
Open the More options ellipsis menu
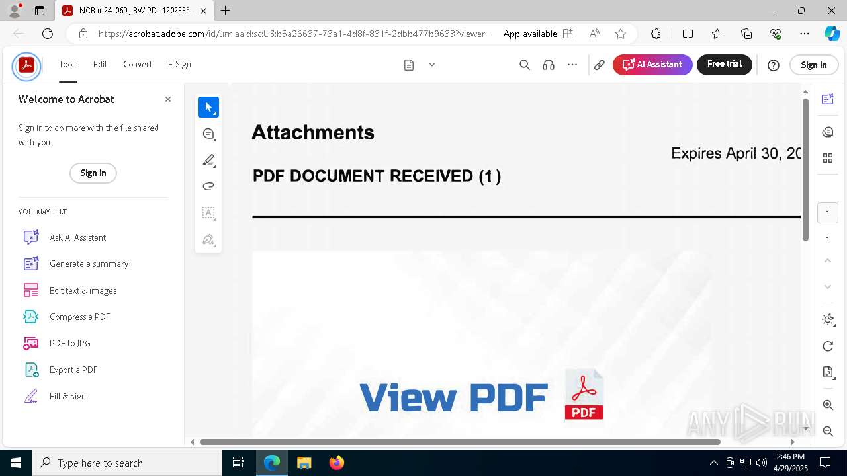[572, 65]
